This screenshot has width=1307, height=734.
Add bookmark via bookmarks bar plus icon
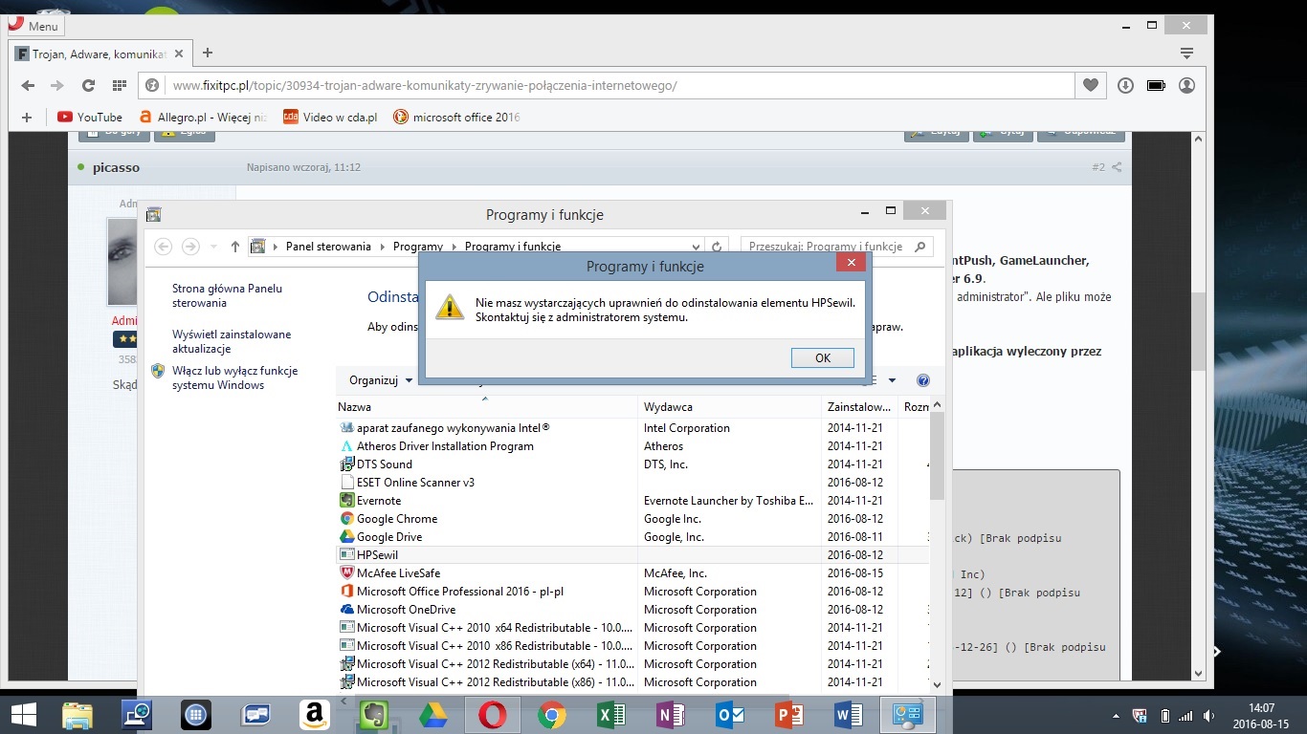(26, 117)
